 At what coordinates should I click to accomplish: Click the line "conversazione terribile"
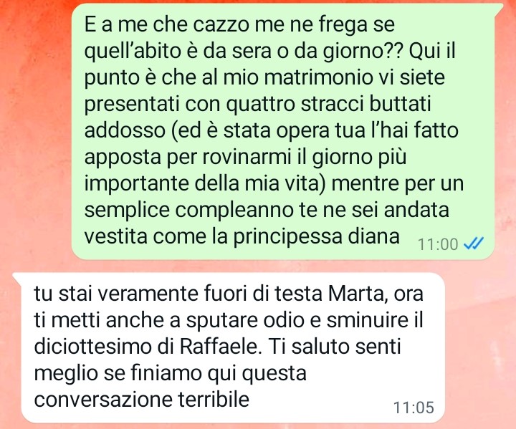coord(141,400)
